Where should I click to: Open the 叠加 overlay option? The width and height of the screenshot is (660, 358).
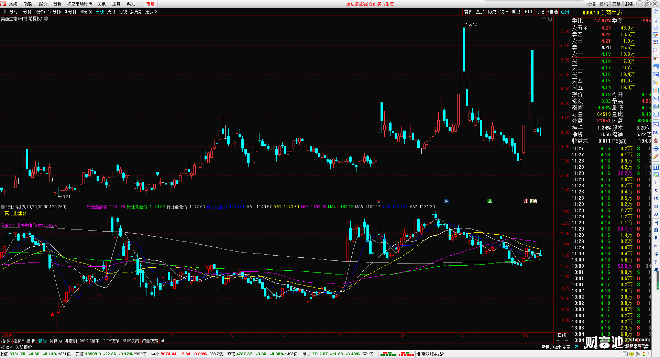click(480, 12)
